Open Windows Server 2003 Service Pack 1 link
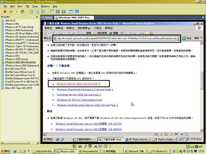The height and width of the screenshot is (154, 206). pyautogui.click(x=79, y=84)
